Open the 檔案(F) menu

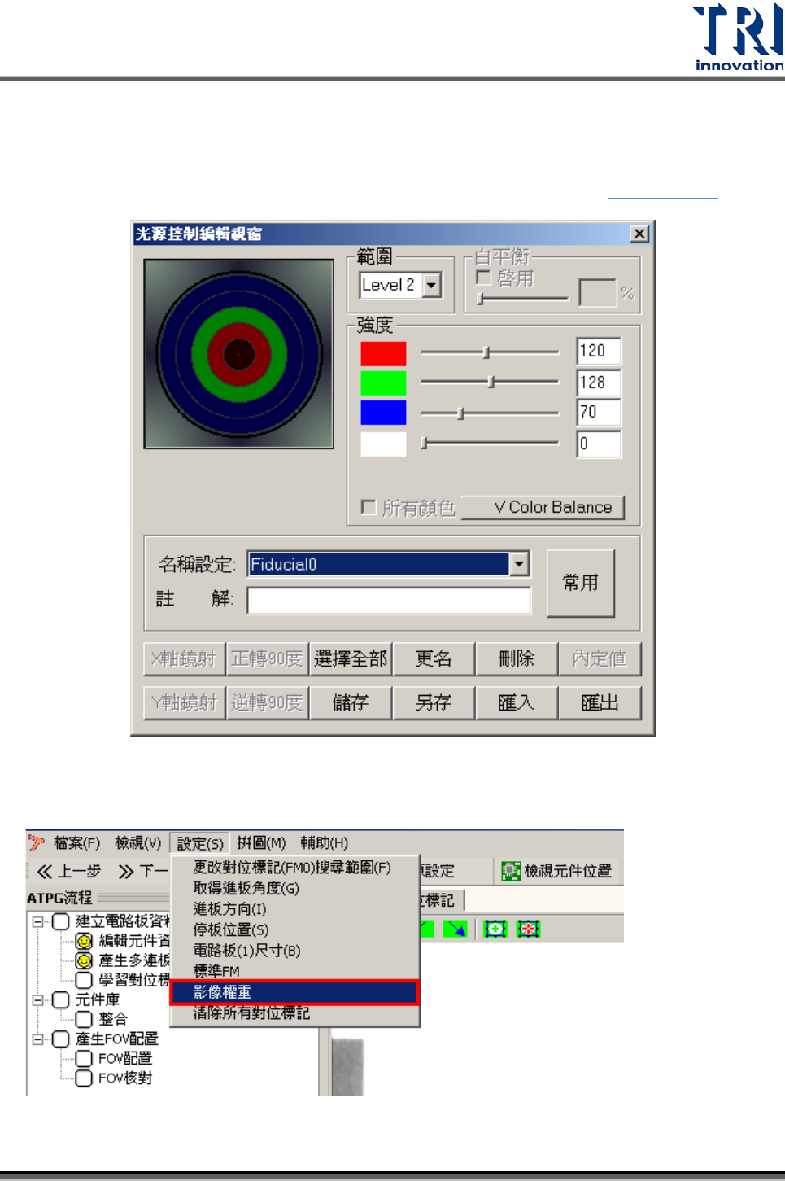[x=76, y=843]
